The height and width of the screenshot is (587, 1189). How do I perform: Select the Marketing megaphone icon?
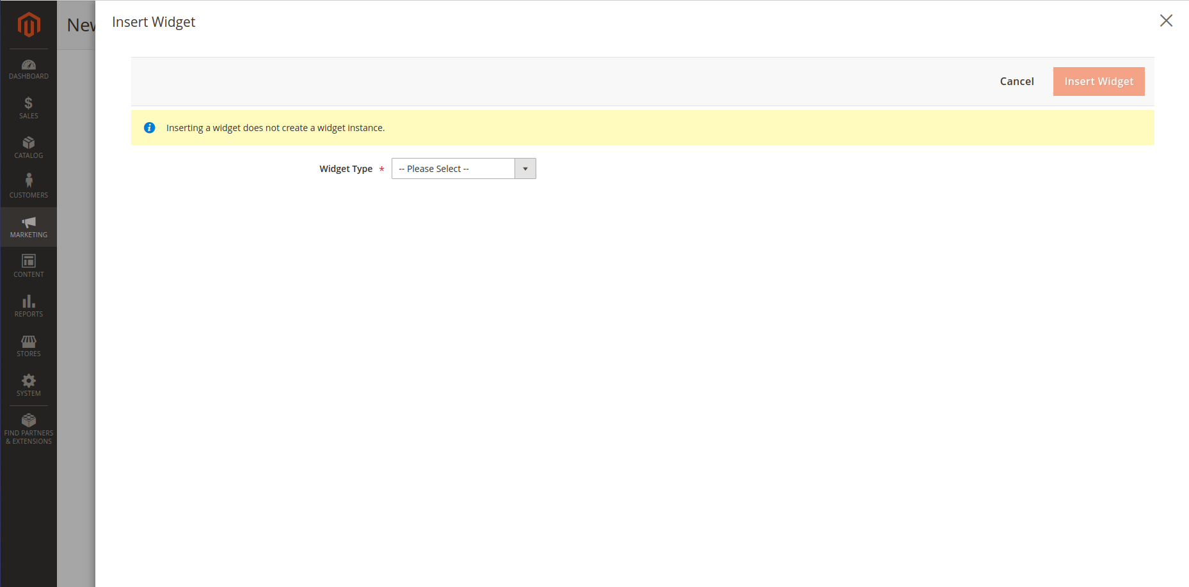click(x=29, y=223)
